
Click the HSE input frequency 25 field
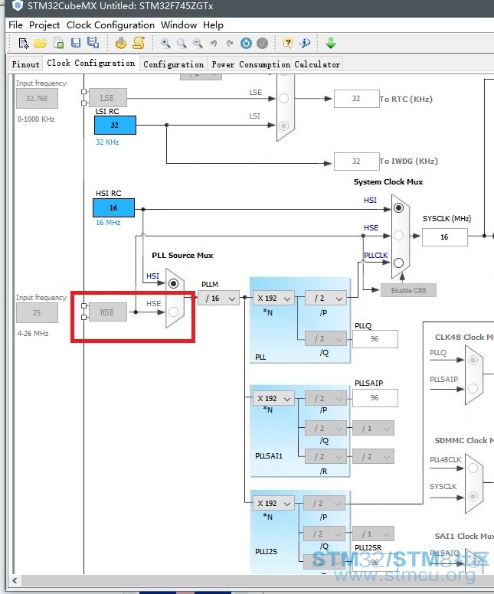(x=37, y=313)
